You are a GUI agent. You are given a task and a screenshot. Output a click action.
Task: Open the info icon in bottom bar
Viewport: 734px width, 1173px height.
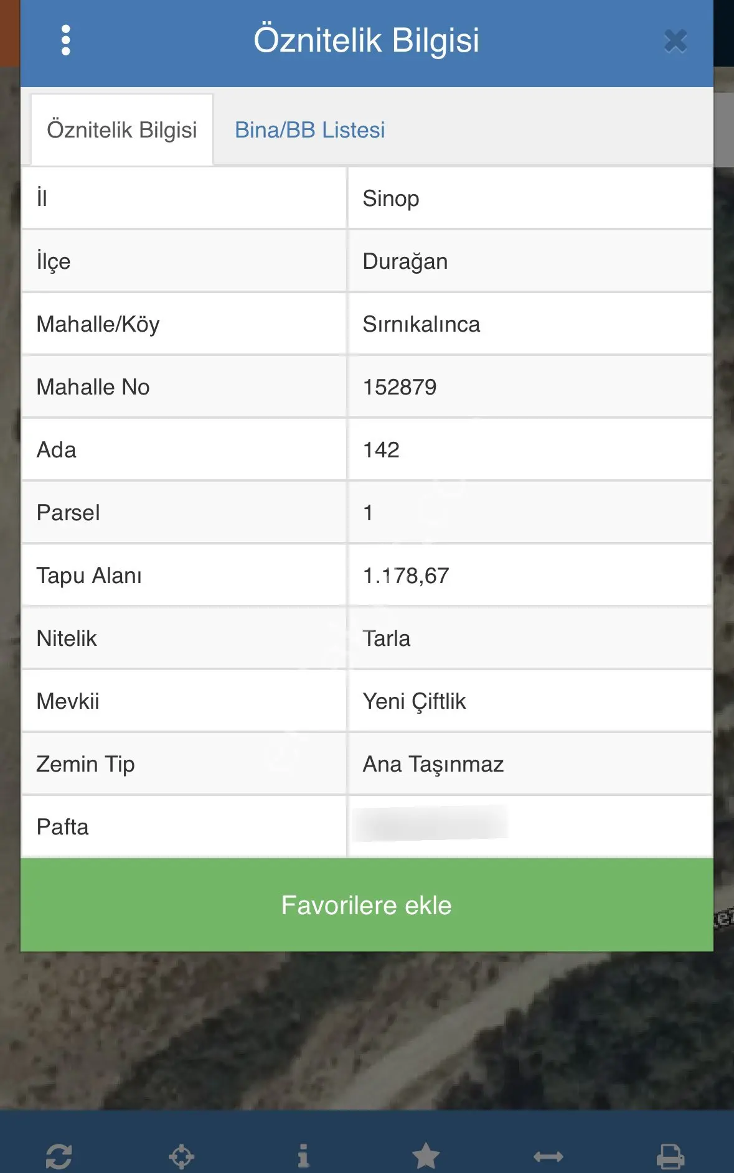303,1156
